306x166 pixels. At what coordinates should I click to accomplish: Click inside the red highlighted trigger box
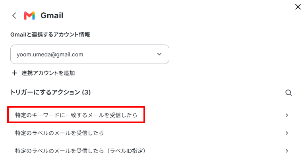coord(76,115)
